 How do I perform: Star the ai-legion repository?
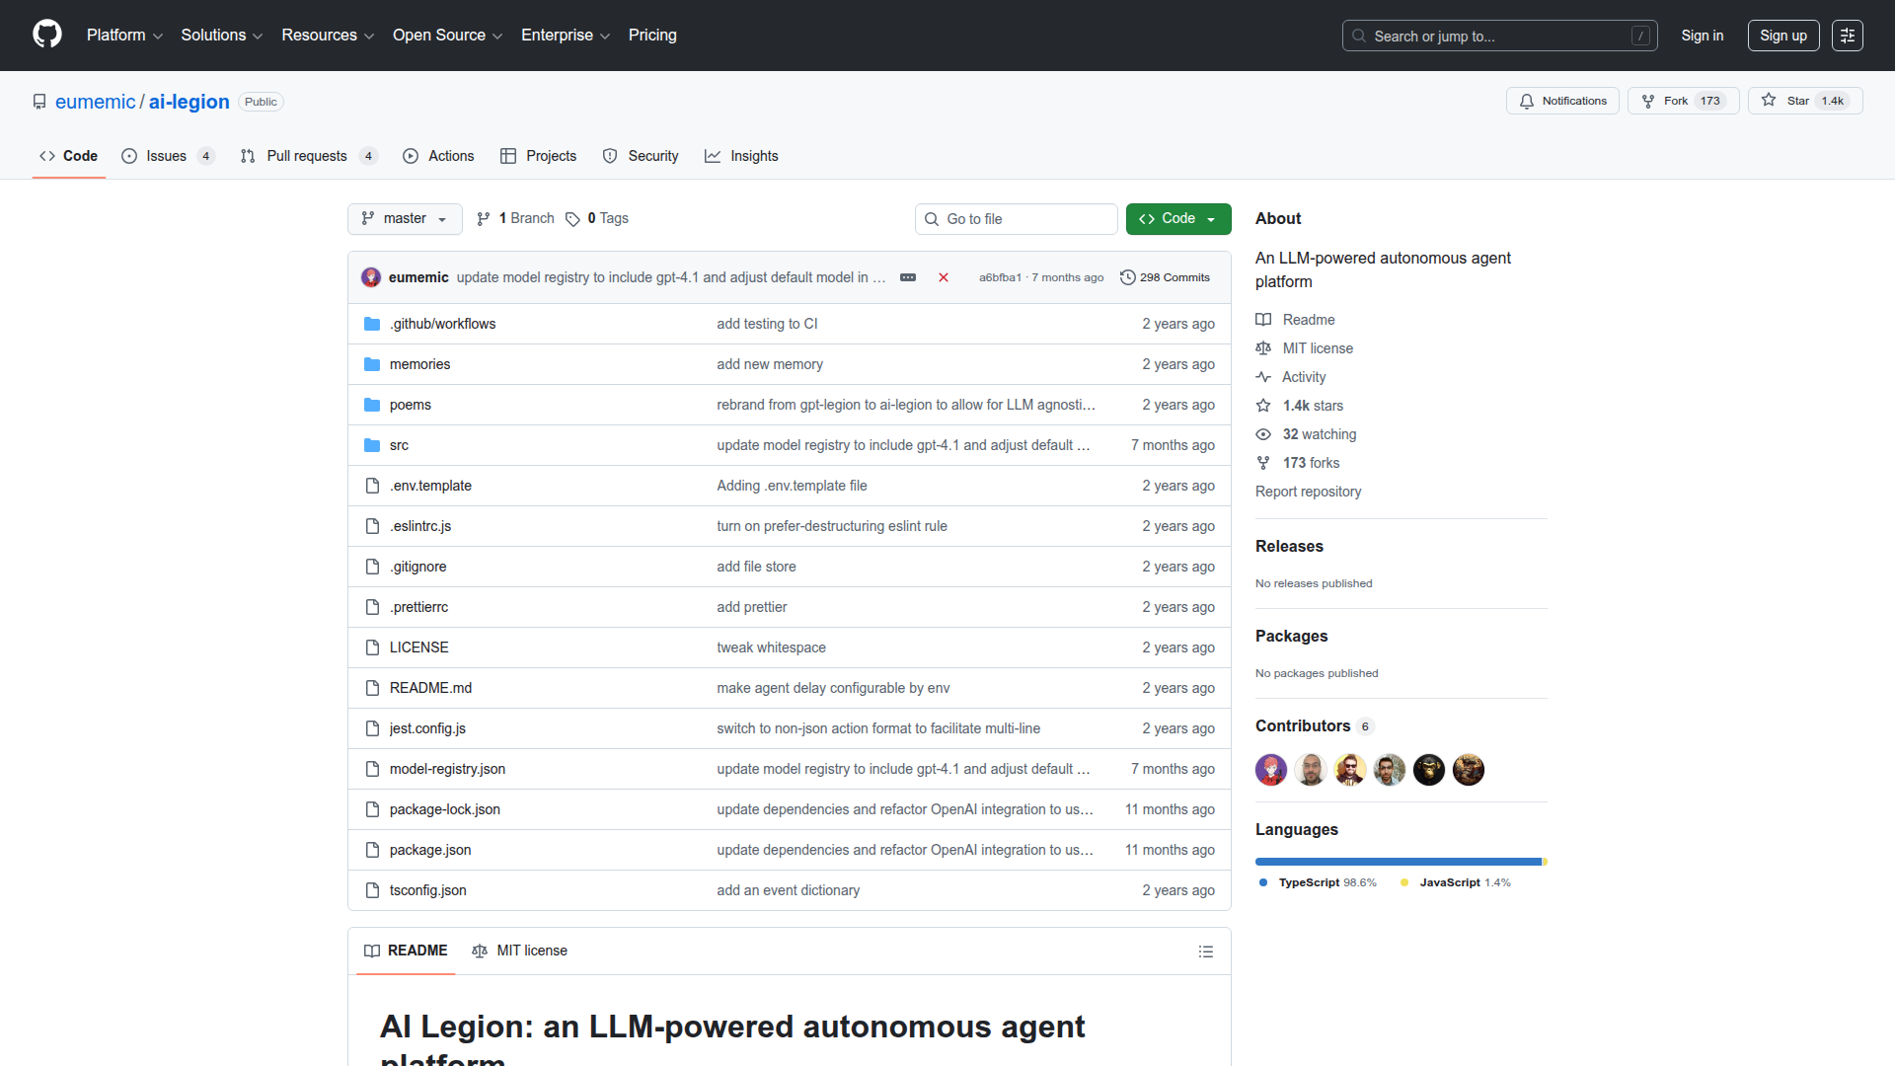[1803, 100]
